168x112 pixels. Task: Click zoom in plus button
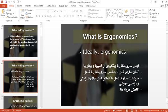(x=158, y=111)
